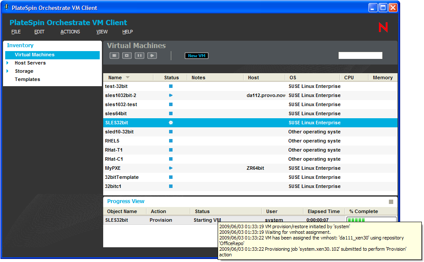Image resolution: width=424 pixels, height=262 pixels.
Task: Click the busy status icon of SLES32bit
Action: 171,123
